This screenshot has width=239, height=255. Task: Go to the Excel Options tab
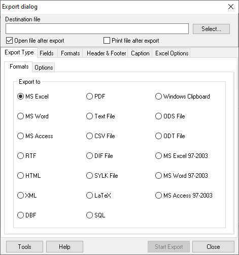(172, 53)
